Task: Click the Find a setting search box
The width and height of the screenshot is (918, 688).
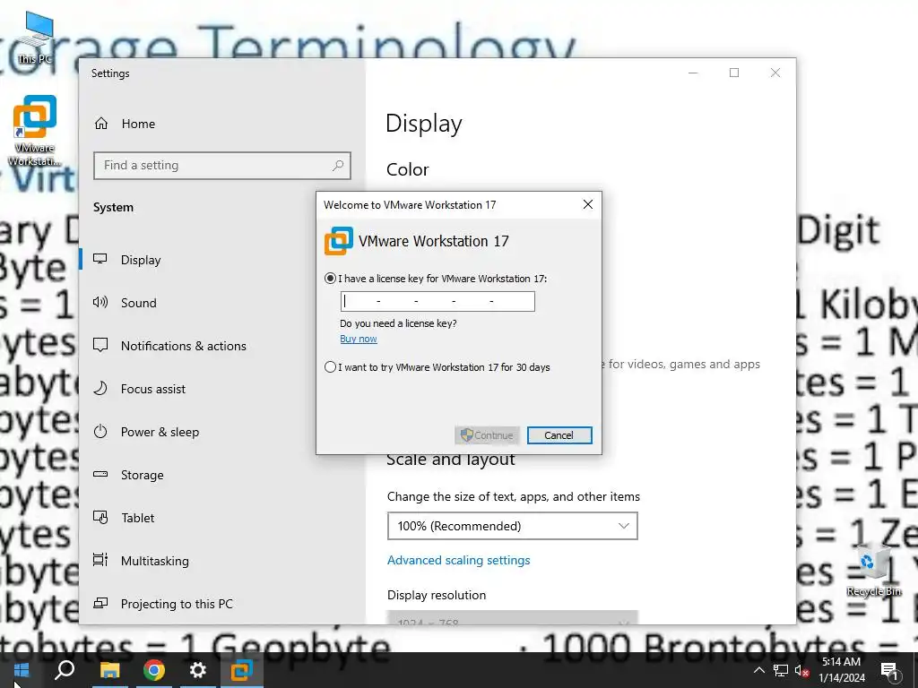Action: point(222,166)
